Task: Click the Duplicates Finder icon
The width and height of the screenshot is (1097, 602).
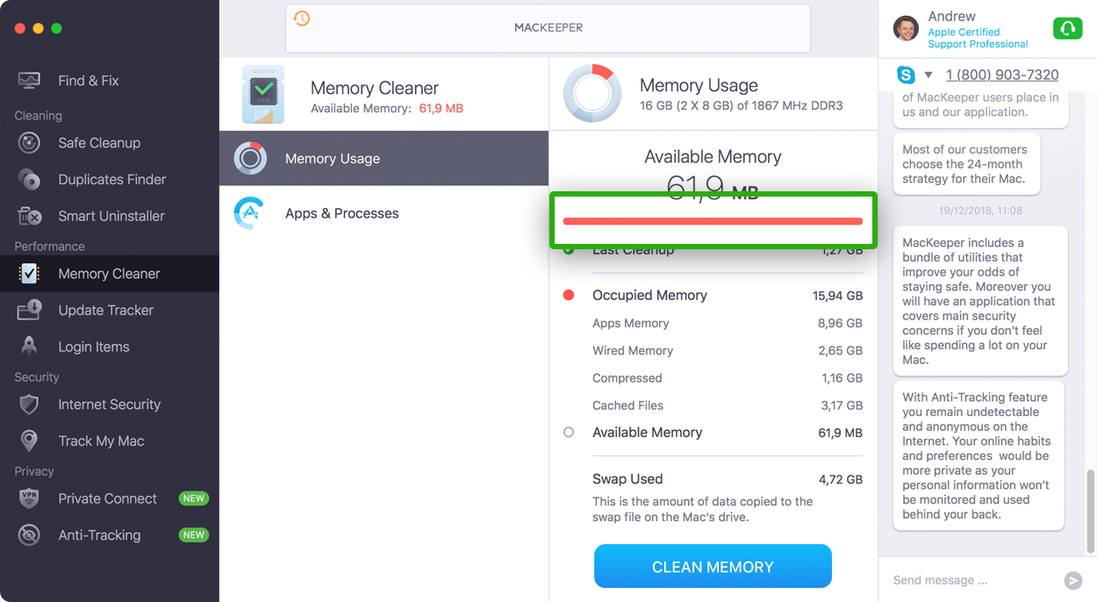Action: tap(29, 180)
